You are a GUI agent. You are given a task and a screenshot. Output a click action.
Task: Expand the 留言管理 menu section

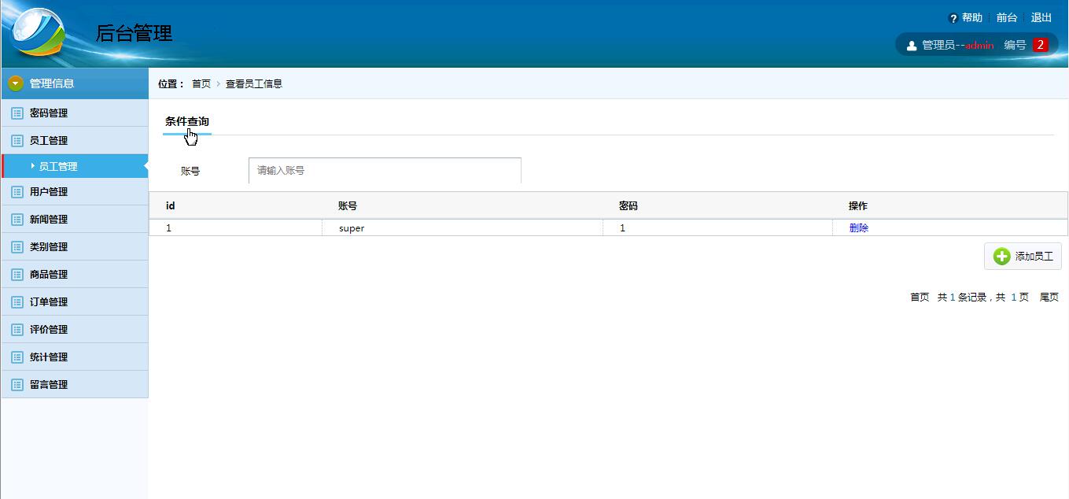tap(75, 385)
